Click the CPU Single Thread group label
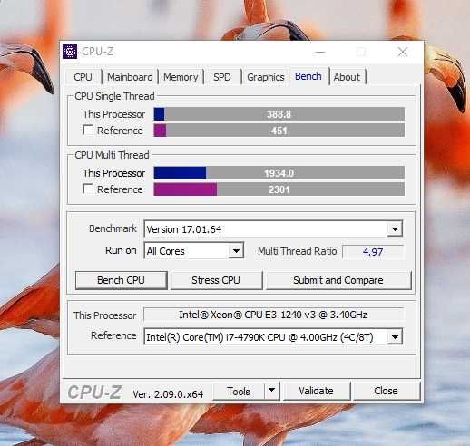The image size is (470, 446). 114,96
